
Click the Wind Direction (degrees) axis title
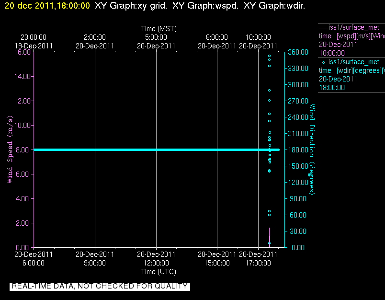312,150
